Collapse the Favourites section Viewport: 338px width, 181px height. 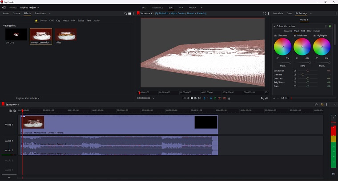coord(4,26)
